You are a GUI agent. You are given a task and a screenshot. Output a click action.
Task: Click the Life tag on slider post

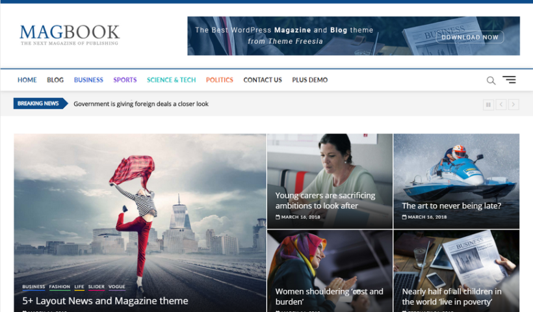click(79, 287)
